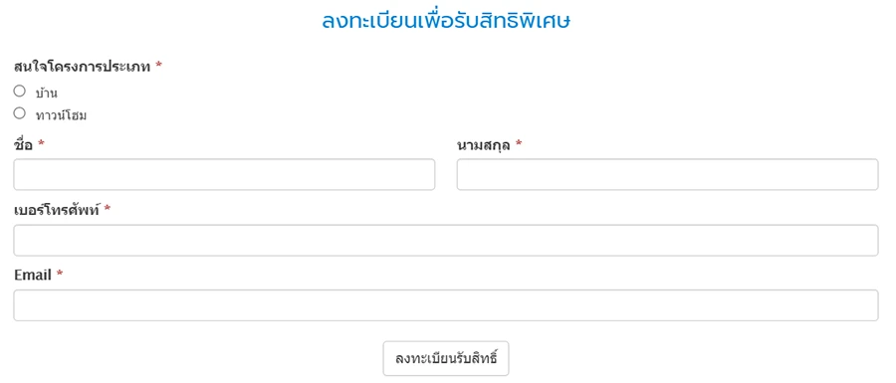Select the บ้าน radio button

click(20, 91)
